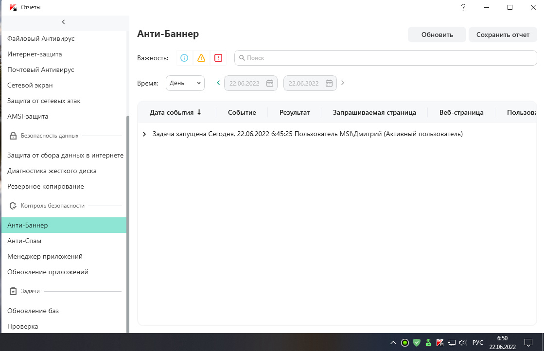Collapse the sidebar with the back chevron
The width and height of the screenshot is (544, 351).
[x=63, y=22]
